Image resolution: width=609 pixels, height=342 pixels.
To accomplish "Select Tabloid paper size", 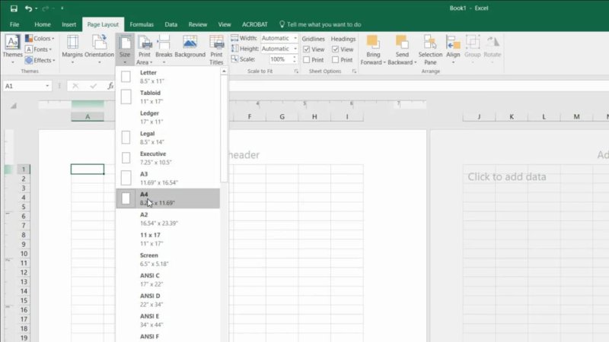I will (x=168, y=97).
